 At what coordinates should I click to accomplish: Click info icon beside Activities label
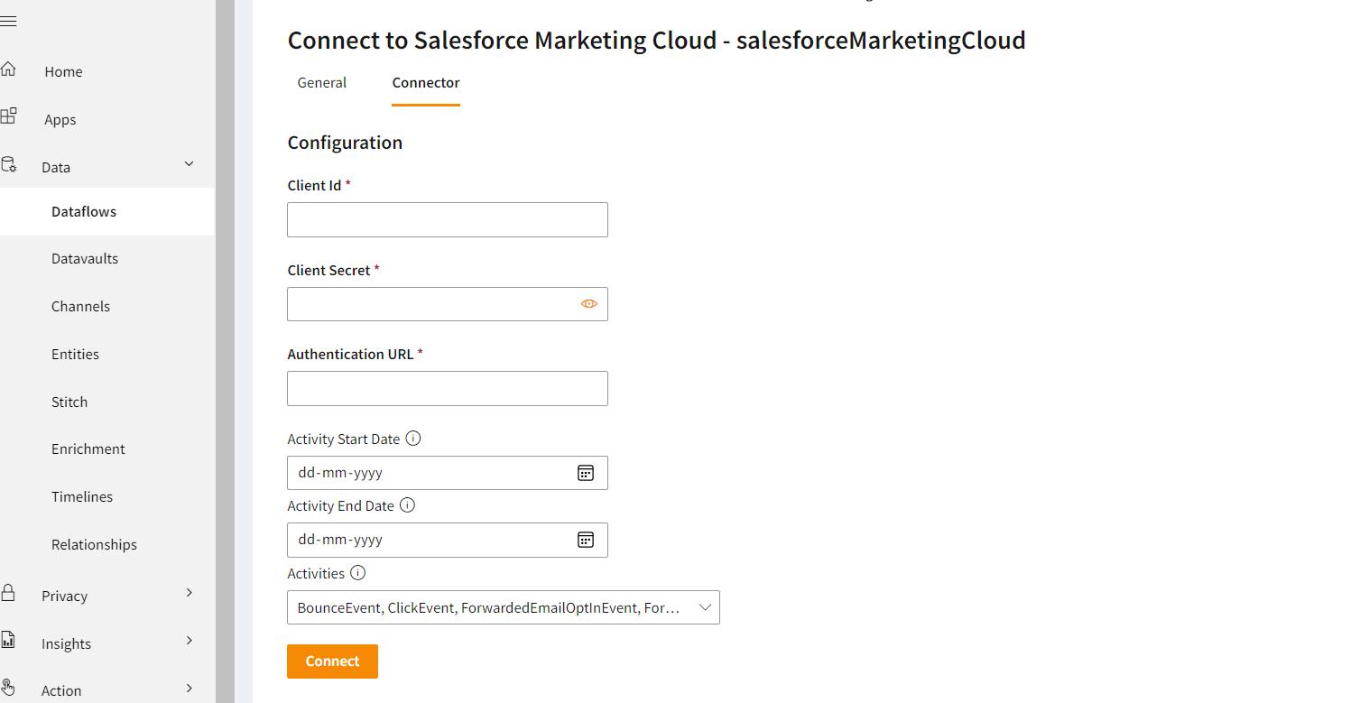tap(357, 573)
